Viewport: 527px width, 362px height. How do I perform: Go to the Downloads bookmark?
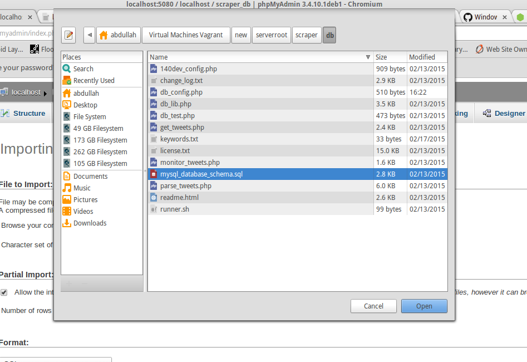102,223
